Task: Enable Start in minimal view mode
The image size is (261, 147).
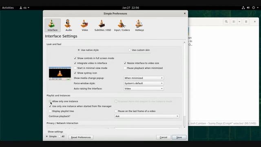Action: 91,68
